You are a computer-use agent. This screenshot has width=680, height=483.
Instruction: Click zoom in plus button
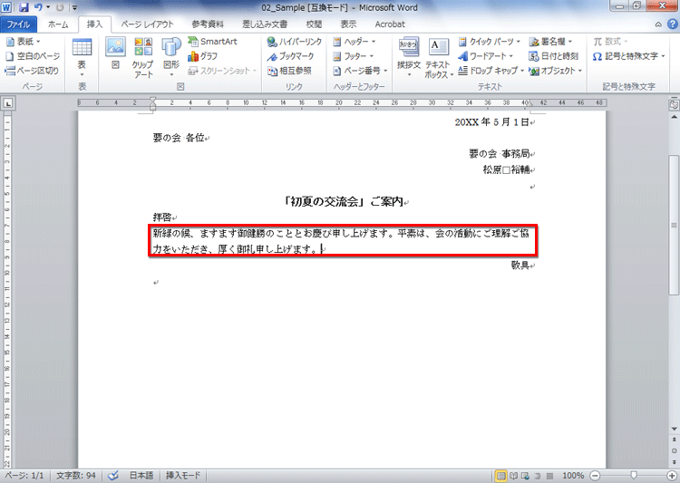point(671,476)
